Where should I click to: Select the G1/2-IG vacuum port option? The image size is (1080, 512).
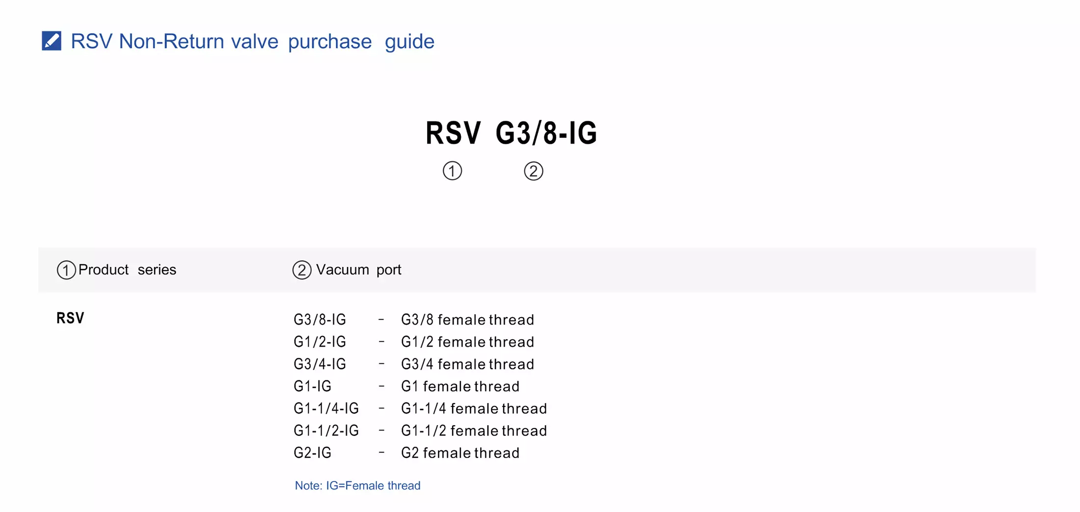coord(320,342)
